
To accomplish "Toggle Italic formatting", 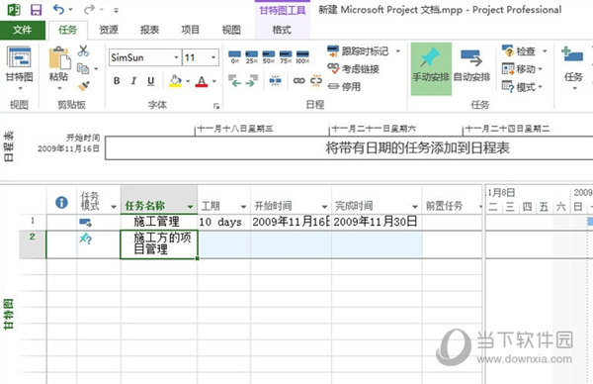I will 133,81.
